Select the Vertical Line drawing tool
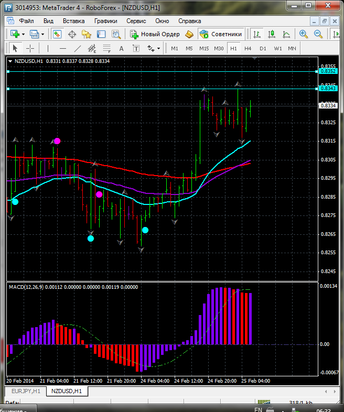344x412 pixels. tap(48, 48)
